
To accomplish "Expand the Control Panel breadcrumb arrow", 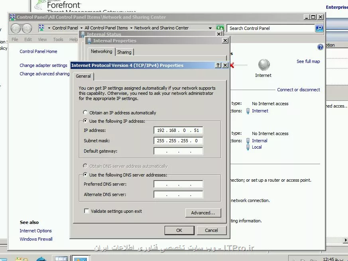I will pyautogui.click(x=81, y=28).
